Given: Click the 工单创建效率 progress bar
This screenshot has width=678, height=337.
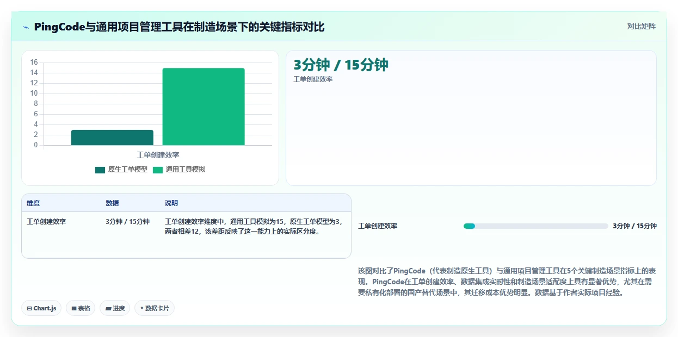Looking at the screenshot, I should coord(535,226).
